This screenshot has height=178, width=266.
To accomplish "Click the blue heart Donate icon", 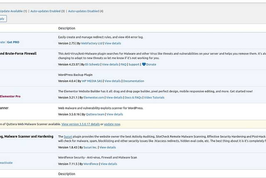I will 144,64.
